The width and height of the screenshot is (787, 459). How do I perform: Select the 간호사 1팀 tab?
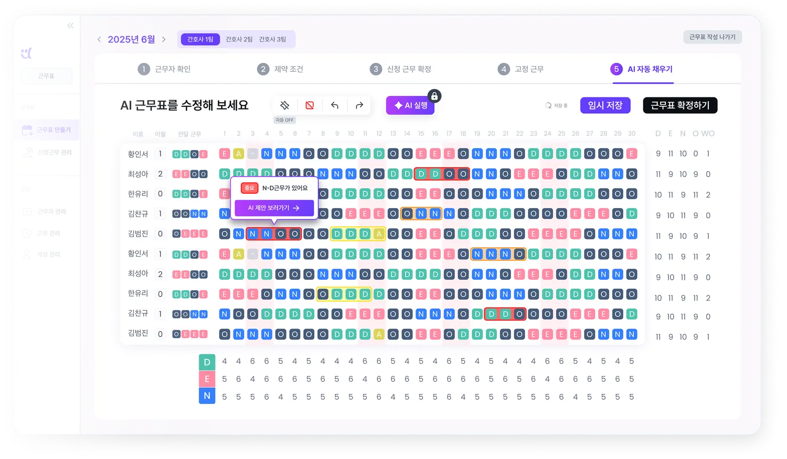click(x=200, y=39)
